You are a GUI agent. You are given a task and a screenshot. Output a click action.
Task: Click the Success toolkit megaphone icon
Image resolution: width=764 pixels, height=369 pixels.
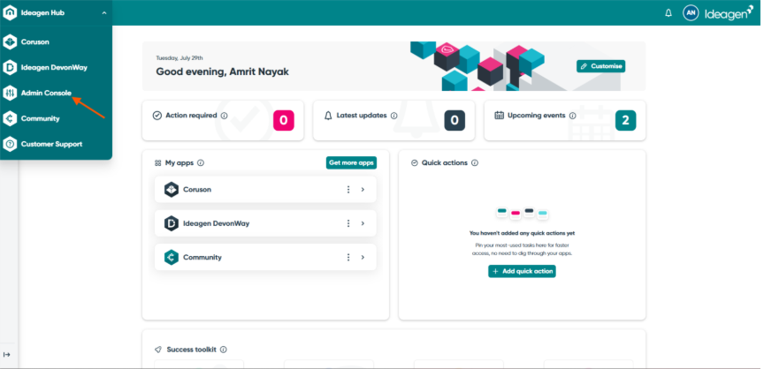(x=158, y=350)
